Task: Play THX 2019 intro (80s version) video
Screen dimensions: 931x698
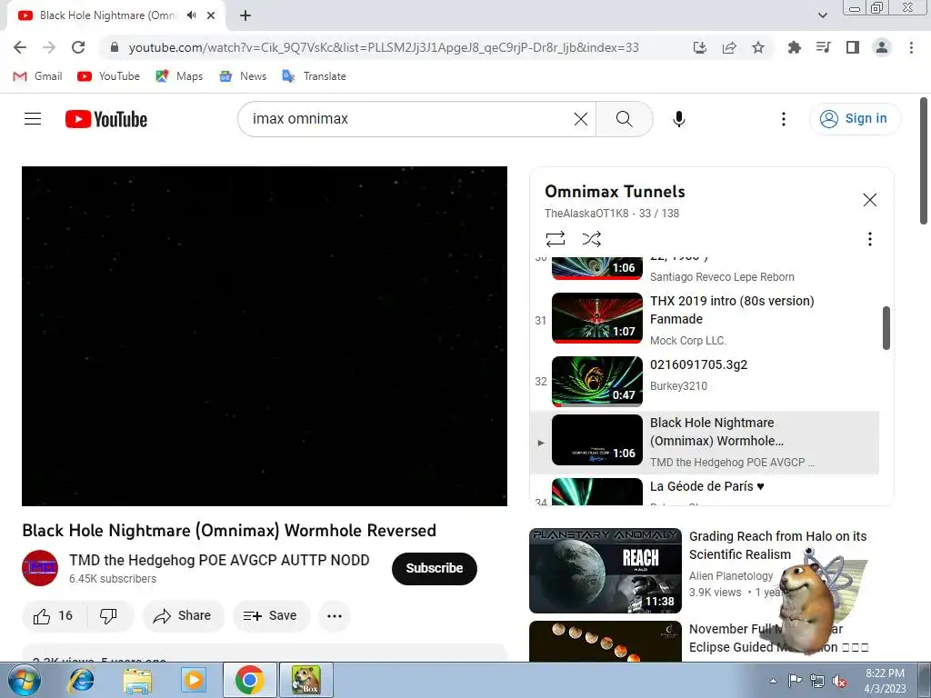Action: tap(706, 320)
